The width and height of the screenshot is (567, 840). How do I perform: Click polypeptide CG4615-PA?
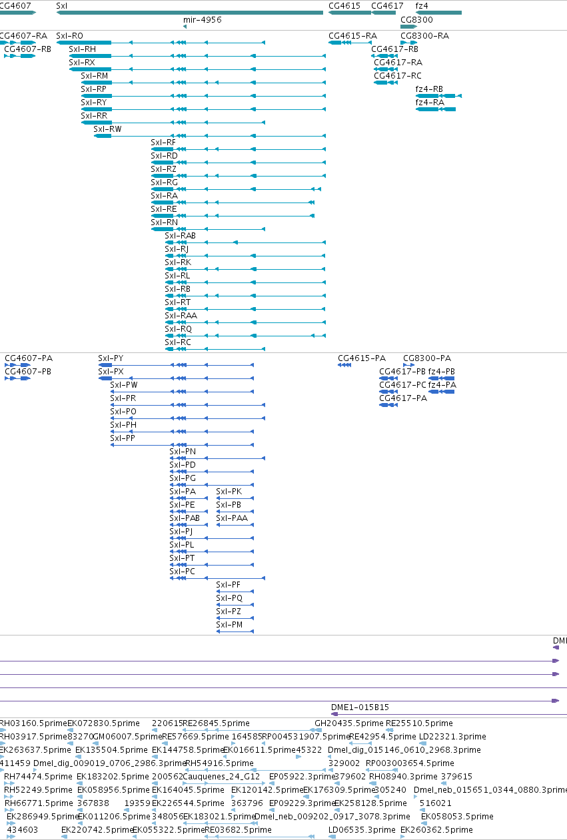tap(362, 358)
